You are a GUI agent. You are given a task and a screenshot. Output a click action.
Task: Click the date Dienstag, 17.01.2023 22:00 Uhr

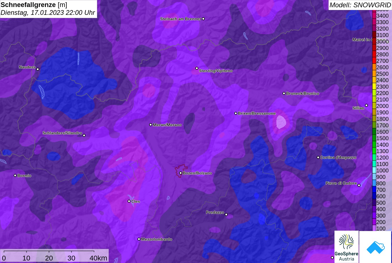pyautogui.click(x=48, y=13)
